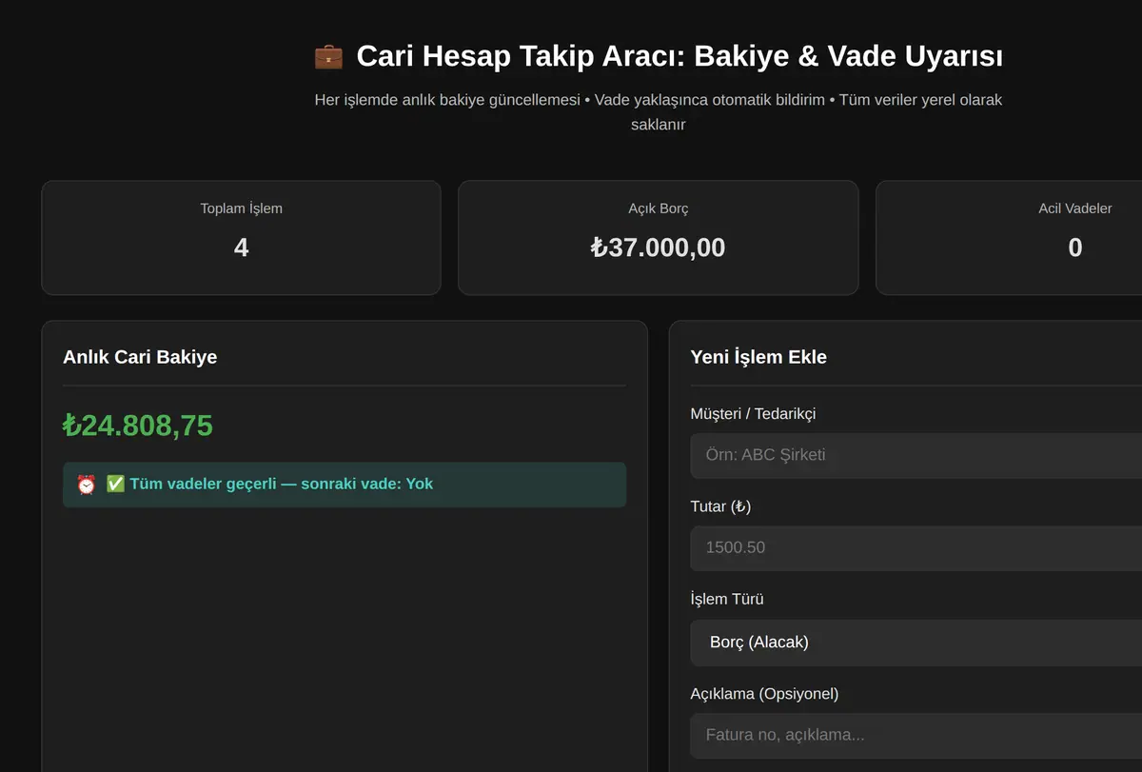Click the alarm clock icon in the due-date alert

(x=87, y=485)
